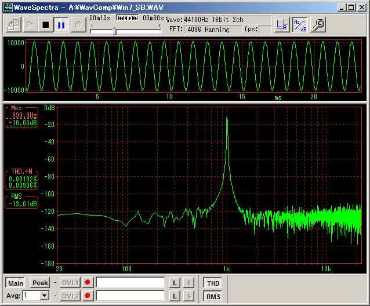The height and width of the screenshot is (306, 370).
Task: Click the OVL1 overlay name field
Action: tap(130, 282)
